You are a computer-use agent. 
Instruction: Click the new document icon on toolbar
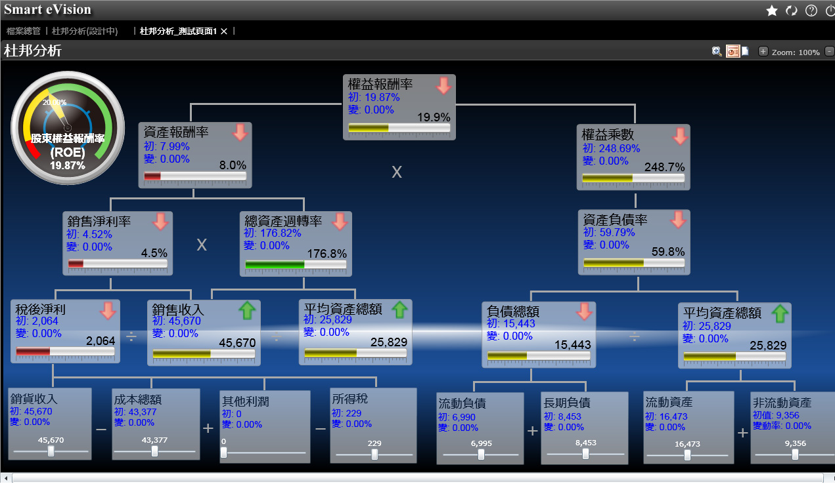pos(745,51)
